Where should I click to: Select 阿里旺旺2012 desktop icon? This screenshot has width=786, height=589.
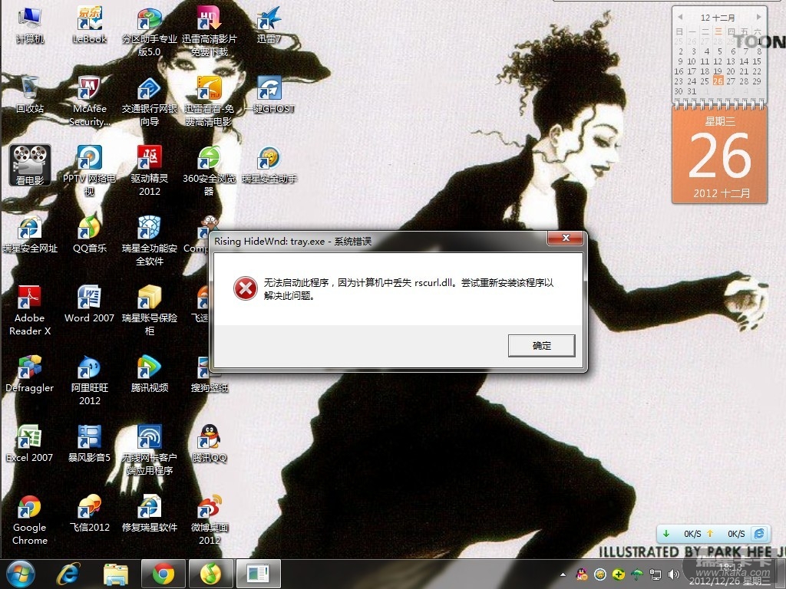90,380
